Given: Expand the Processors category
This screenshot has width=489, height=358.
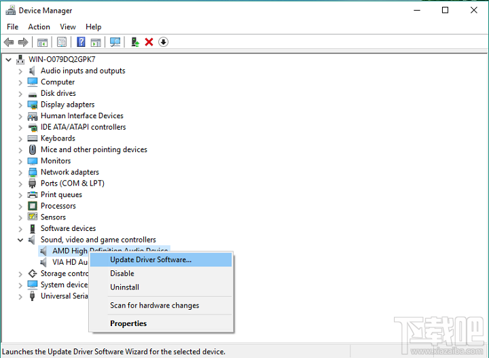Looking at the screenshot, I should point(20,207).
